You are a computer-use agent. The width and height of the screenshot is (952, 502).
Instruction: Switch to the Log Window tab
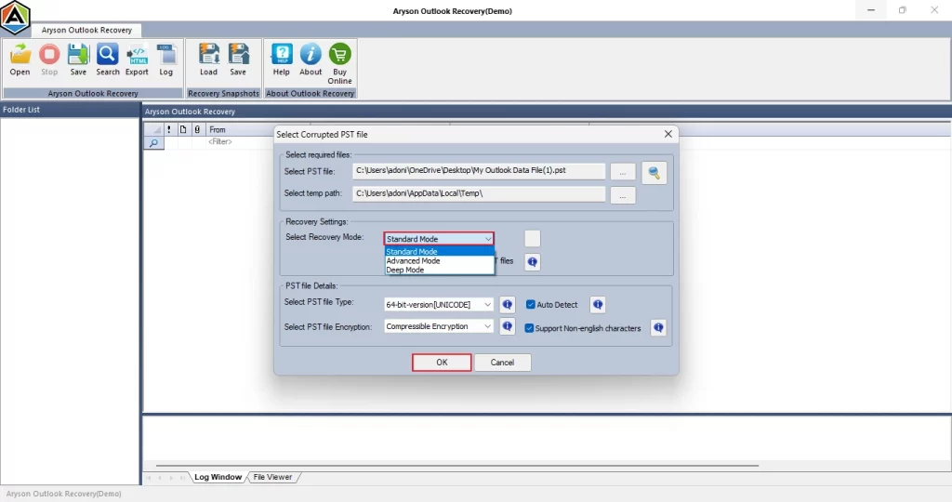click(218, 477)
